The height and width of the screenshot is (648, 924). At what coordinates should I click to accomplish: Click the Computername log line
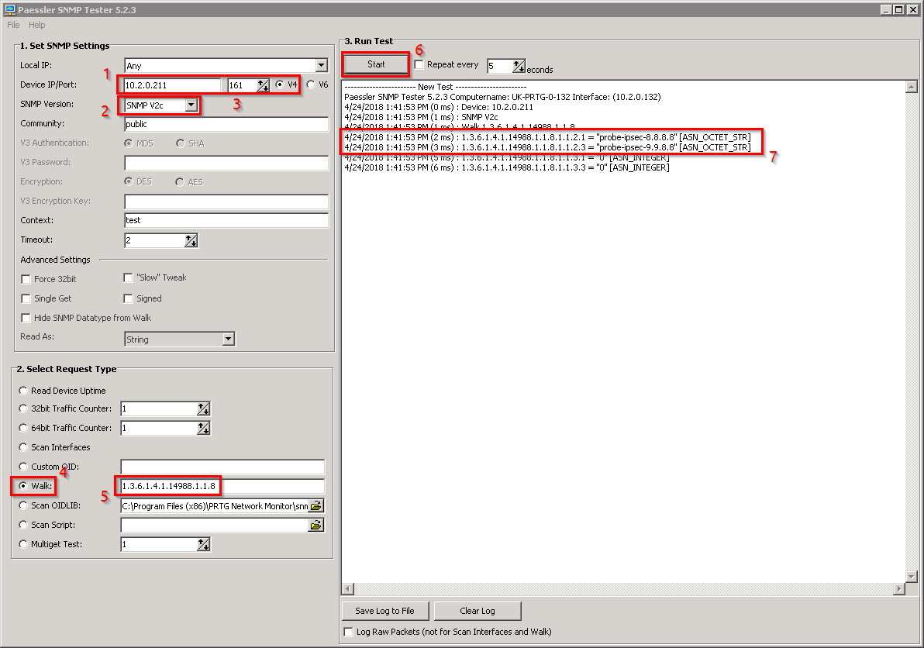click(x=502, y=97)
